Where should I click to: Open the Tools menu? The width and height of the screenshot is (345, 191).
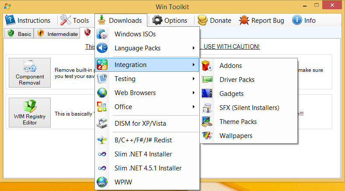tap(75, 20)
